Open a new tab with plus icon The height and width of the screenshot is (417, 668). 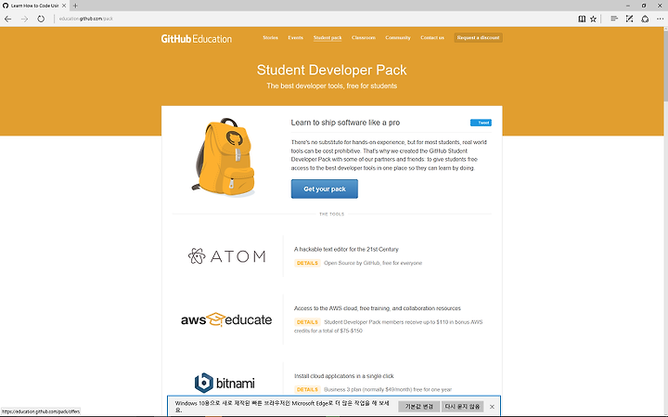75,6
